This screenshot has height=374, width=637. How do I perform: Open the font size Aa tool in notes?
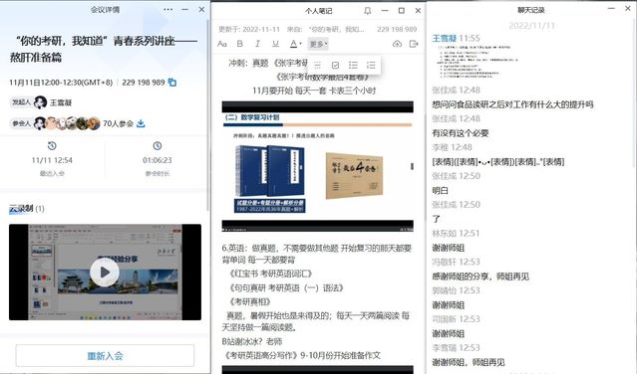coord(222,44)
